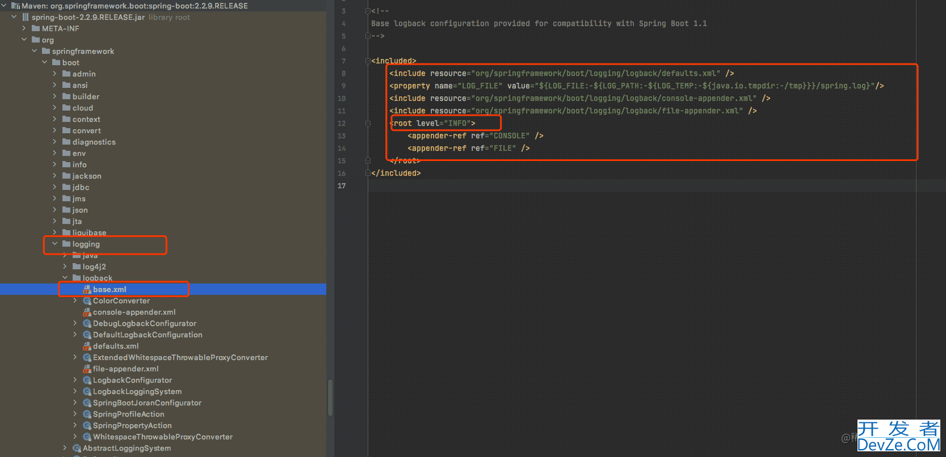Click the env folder icon

(66, 153)
